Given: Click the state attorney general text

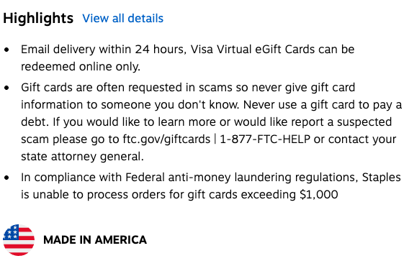Looking at the screenshot, I should click(x=82, y=156).
